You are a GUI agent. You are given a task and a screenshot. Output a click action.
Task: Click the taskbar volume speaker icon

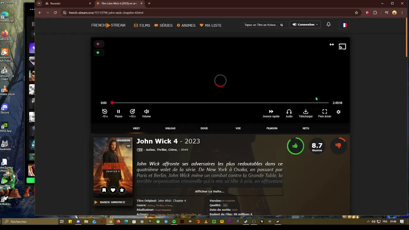coord(373,222)
